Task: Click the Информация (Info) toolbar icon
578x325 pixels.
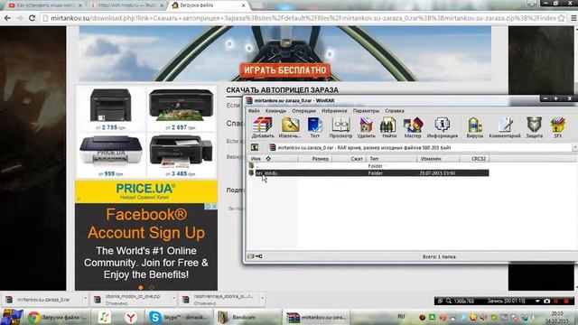Action: click(x=442, y=127)
